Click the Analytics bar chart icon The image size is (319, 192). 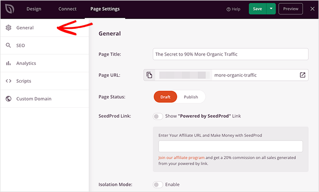[x=8, y=63]
